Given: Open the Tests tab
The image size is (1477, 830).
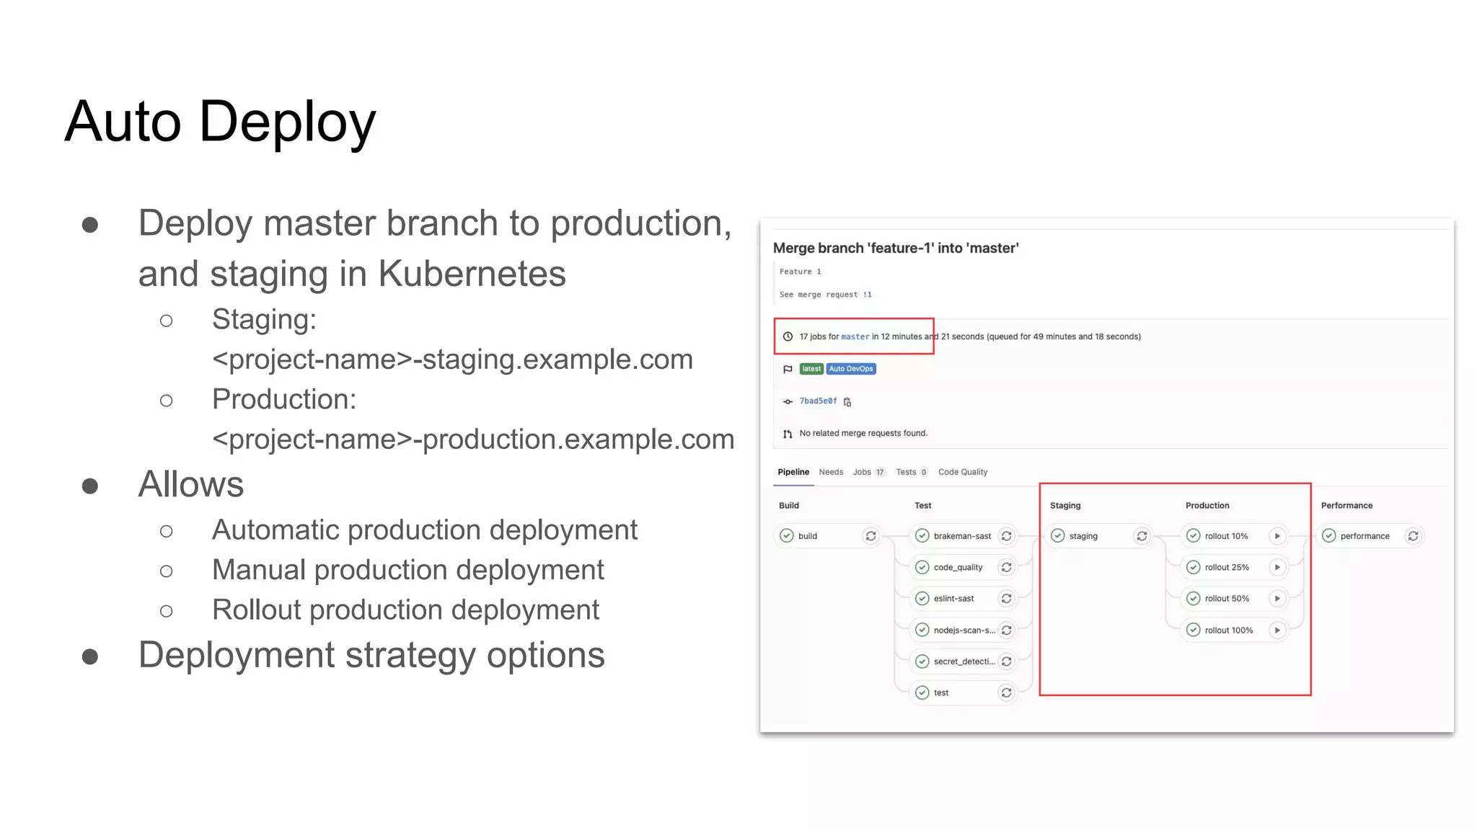Looking at the screenshot, I should (911, 472).
